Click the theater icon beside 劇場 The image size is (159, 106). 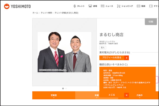pyautogui.click(x=90, y=6)
